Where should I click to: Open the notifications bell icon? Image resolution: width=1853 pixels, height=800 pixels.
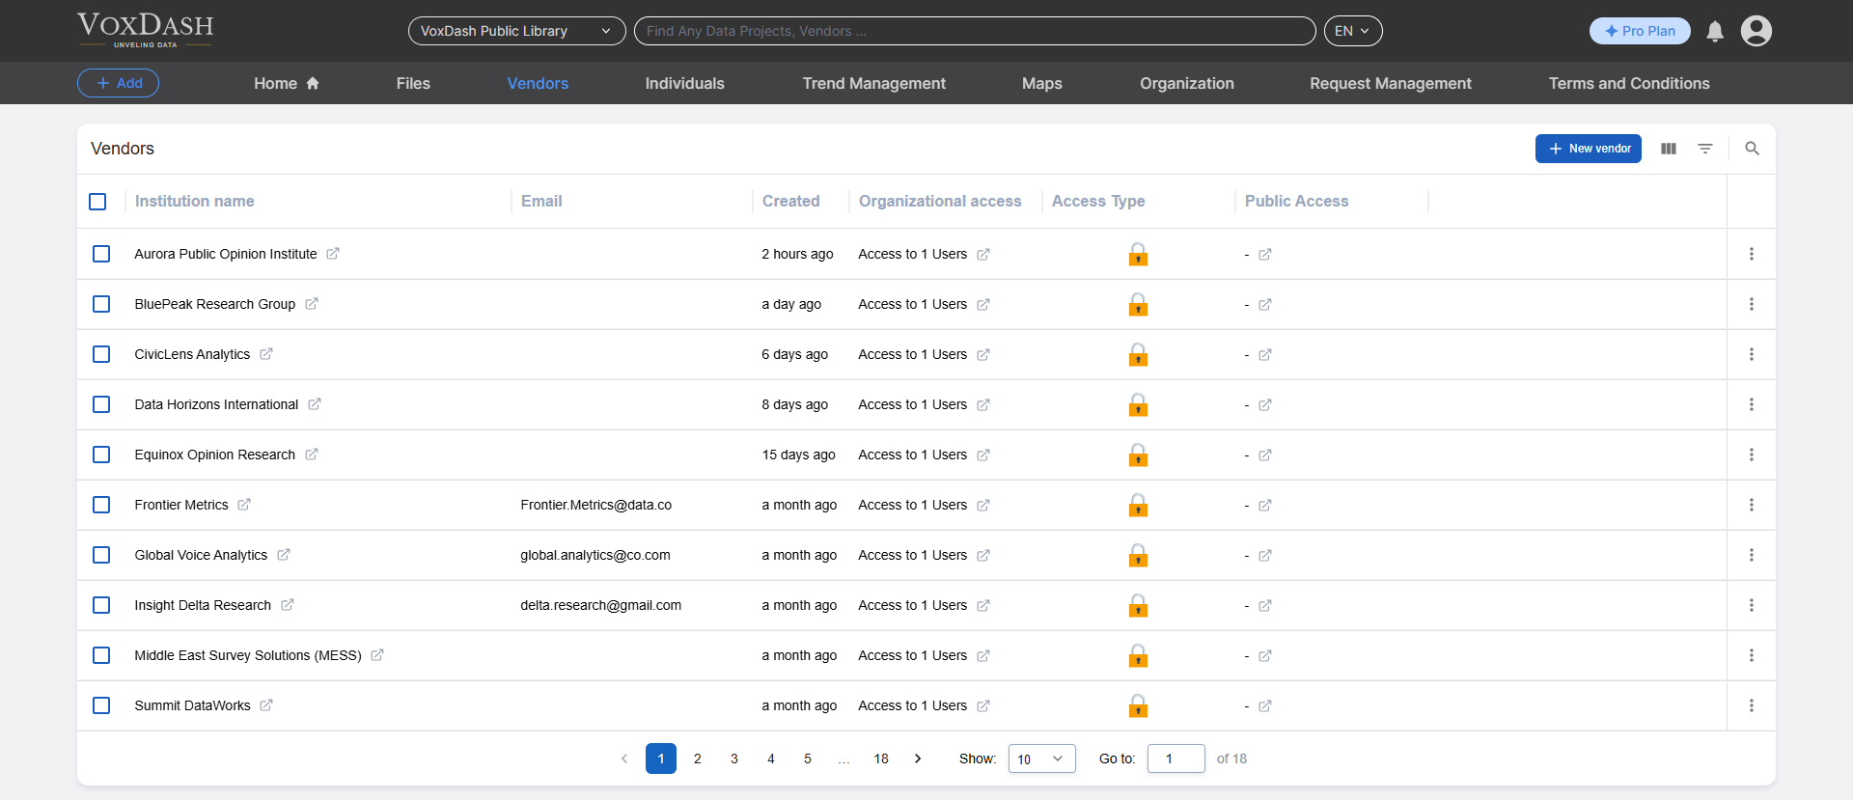pyautogui.click(x=1715, y=32)
